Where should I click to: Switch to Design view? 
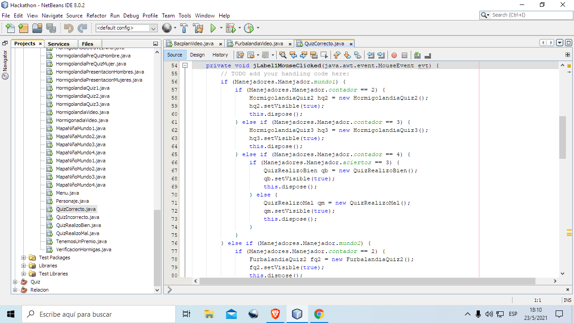tap(197, 55)
